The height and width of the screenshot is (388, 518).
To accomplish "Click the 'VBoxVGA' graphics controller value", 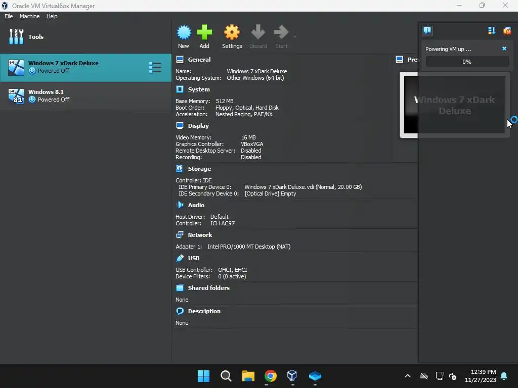I will click(252, 144).
